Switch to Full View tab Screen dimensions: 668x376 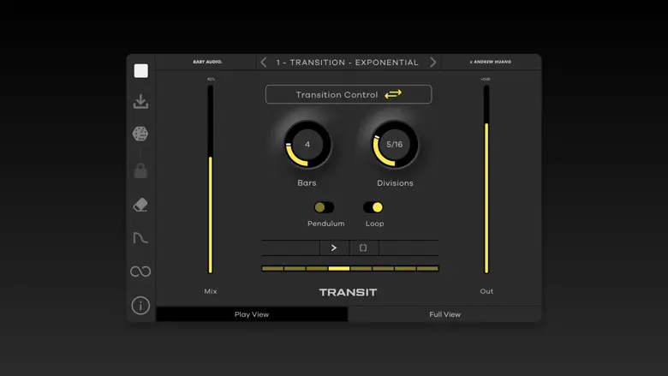pos(444,314)
